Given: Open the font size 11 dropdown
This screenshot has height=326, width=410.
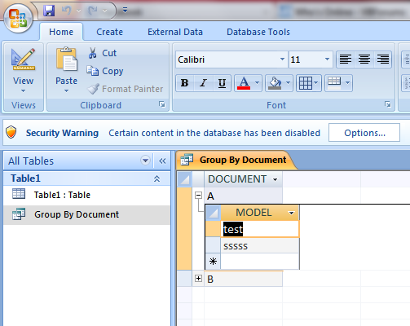Looking at the screenshot, I should coord(327,59).
